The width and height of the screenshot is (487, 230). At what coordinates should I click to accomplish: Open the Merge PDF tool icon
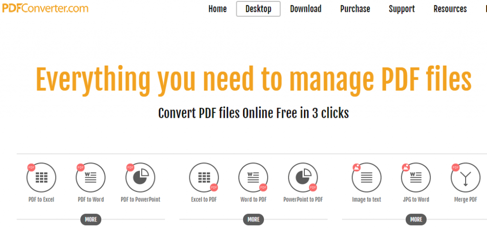point(466,178)
